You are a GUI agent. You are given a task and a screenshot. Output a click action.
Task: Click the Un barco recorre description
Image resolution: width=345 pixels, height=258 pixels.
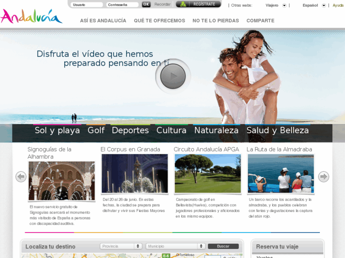[x=280, y=208]
